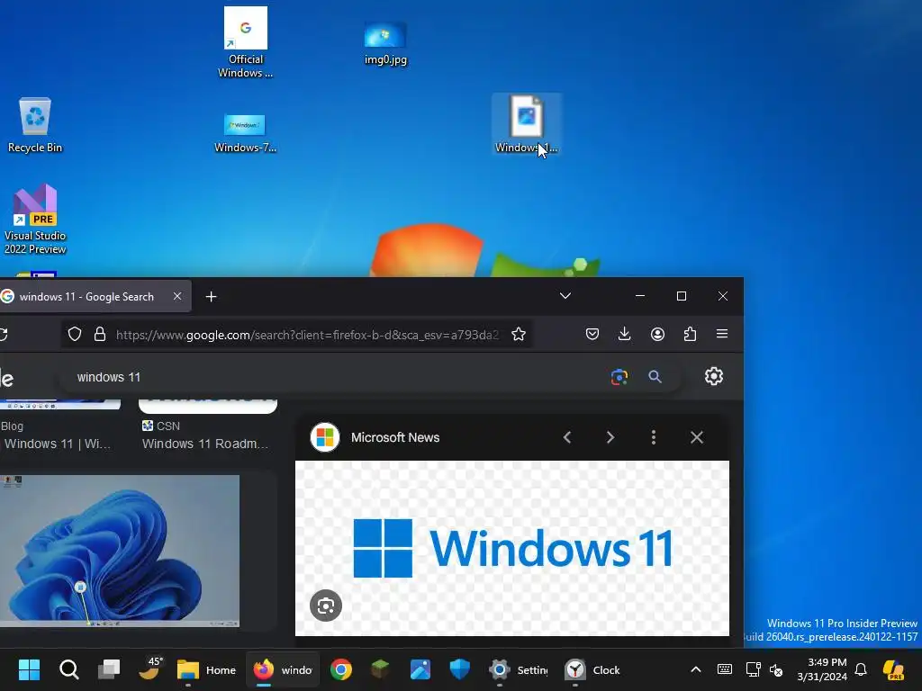Open Google quick settings gear

[x=714, y=376]
